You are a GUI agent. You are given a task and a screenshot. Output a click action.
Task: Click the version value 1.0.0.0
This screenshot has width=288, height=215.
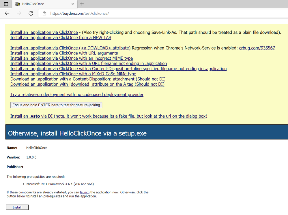(31, 157)
